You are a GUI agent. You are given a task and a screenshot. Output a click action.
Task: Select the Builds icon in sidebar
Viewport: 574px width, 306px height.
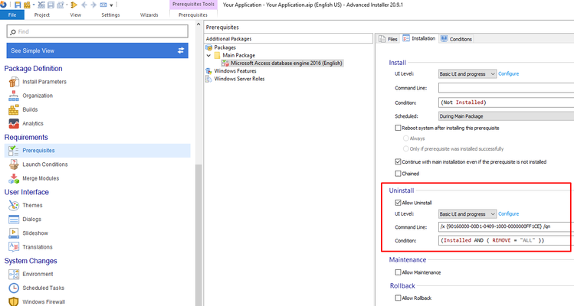[14, 109]
